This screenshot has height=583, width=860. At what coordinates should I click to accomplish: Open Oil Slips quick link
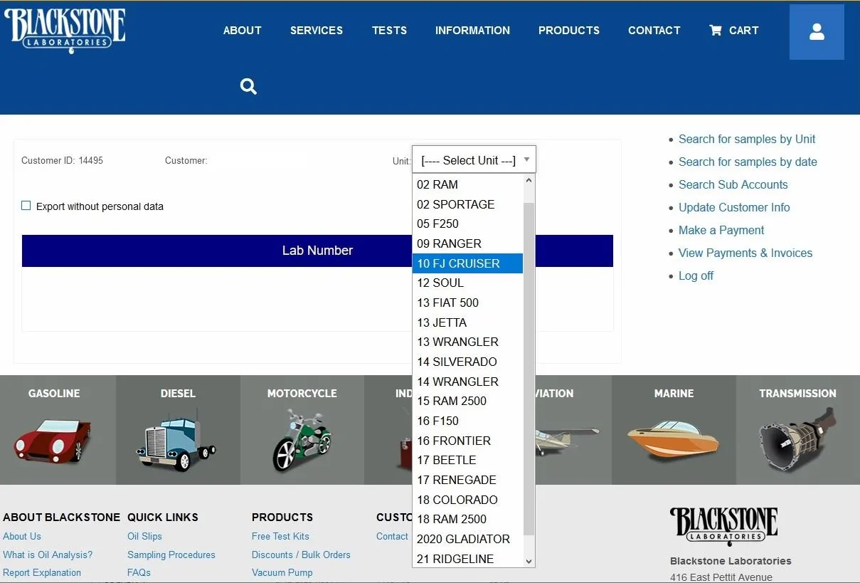tap(144, 536)
